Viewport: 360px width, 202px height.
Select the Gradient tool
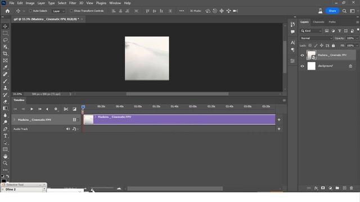(x=5, y=108)
